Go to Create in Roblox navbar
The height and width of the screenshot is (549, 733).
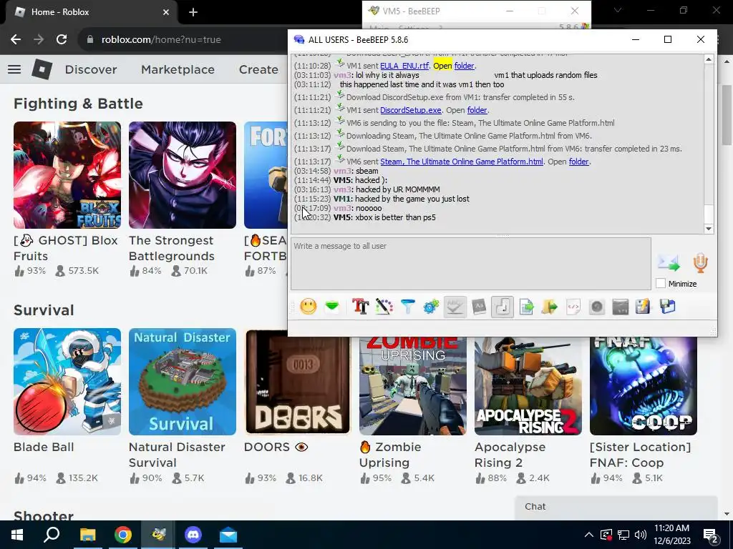pyautogui.click(x=258, y=69)
